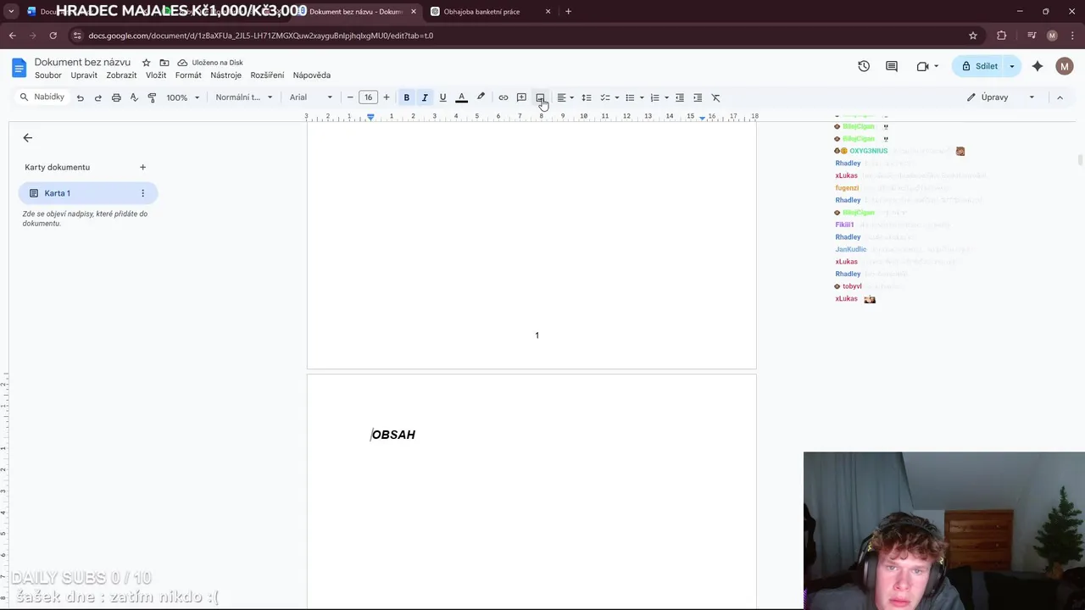1085x610 pixels.
Task: Expand bulleted list options arrow
Action: point(642,97)
